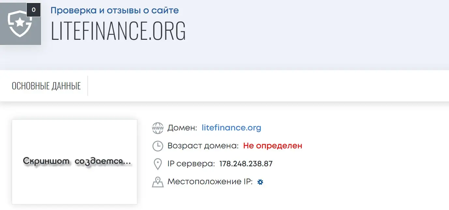Click the clock icon for domain age
The height and width of the screenshot is (210, 449).
[x=158, y=146]
